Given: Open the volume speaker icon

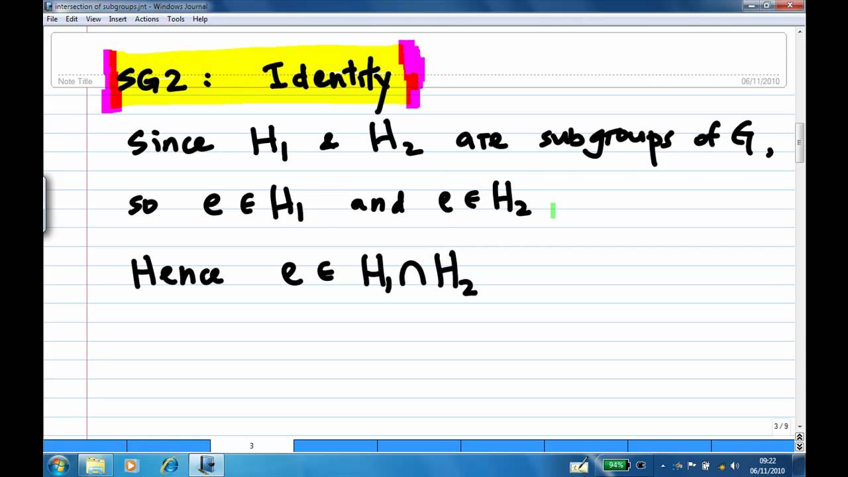Looking at the screenshot, I should pyautogui.click(x=734, y=465).
